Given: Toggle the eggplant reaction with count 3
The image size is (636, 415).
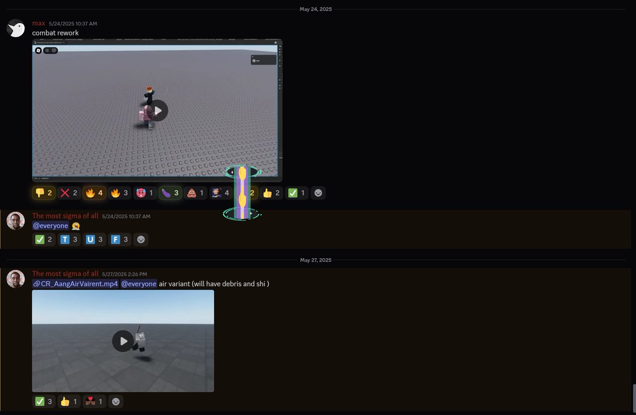Looking at the screenshot, I should click(170, 193).
